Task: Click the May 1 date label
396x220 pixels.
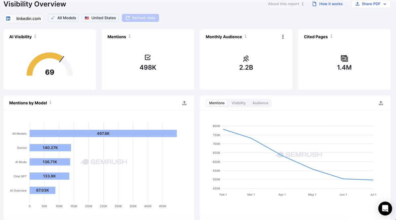Action: (x=312, y=195)
